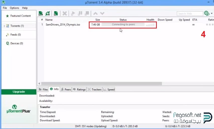Click the torrent health bars indicator

point(150,25)
